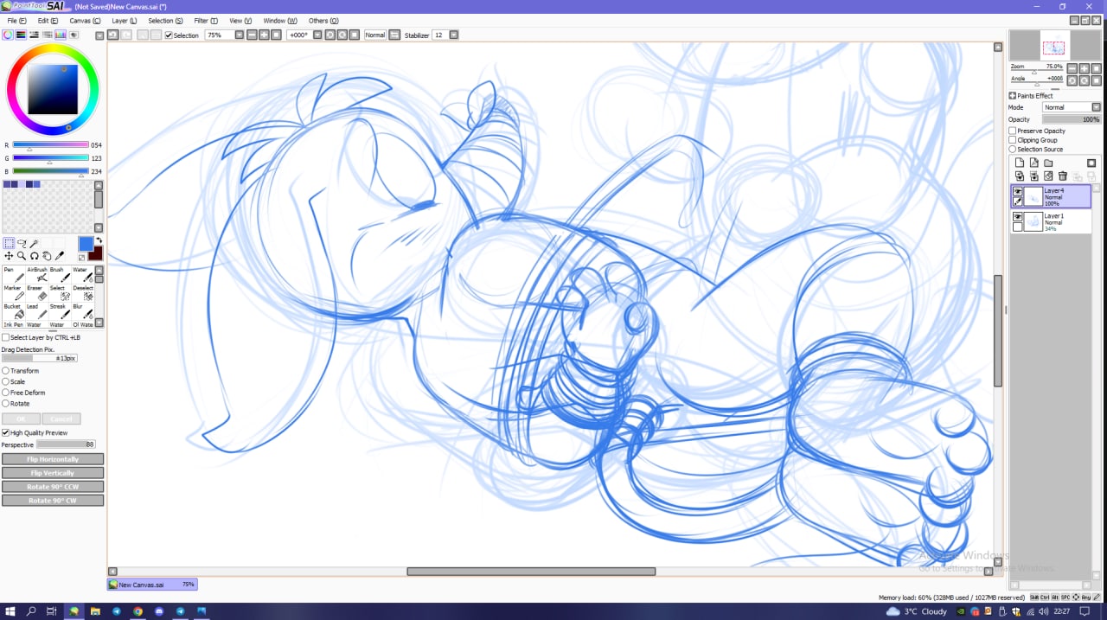
Task: Hide Layer 1 using its eye icon
Action: (x=1018, y=216)
